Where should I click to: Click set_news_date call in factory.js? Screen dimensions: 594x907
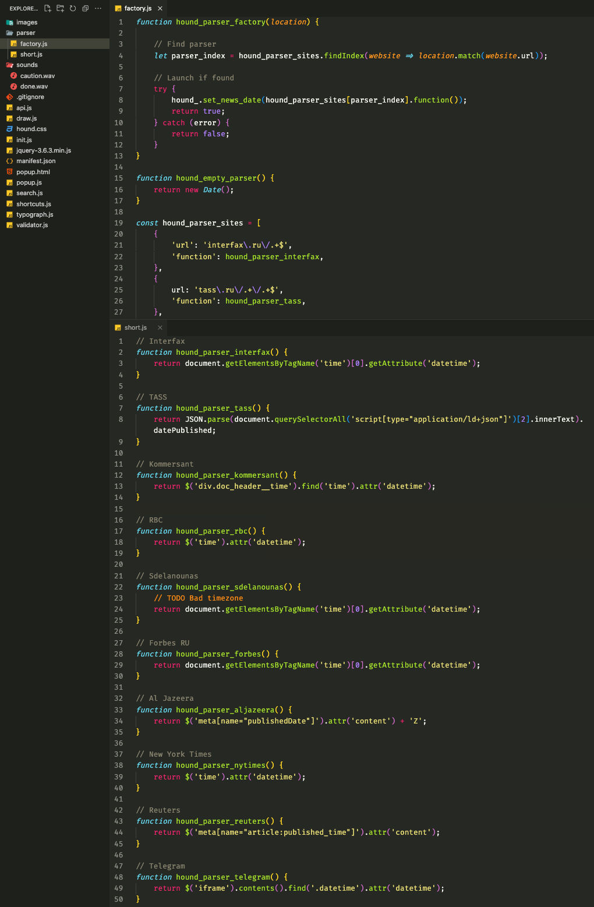tap(232, 100)
